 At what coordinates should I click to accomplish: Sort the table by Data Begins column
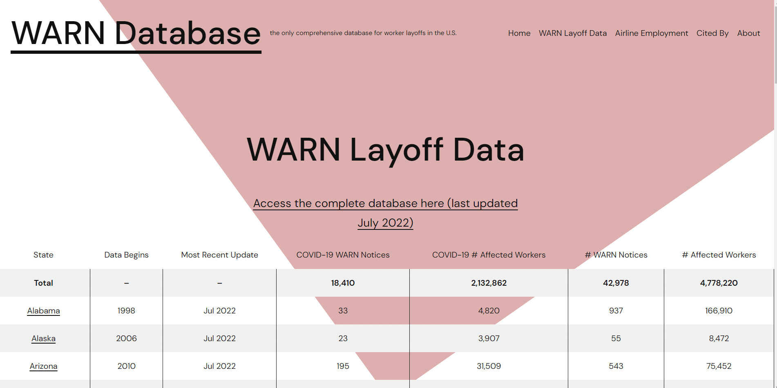click(126, 255)
